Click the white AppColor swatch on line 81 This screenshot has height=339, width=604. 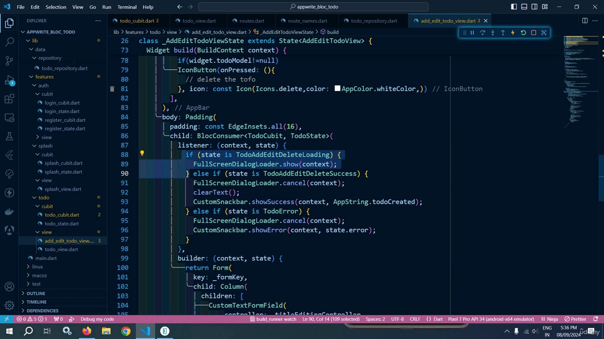click(x=337, y=89)
